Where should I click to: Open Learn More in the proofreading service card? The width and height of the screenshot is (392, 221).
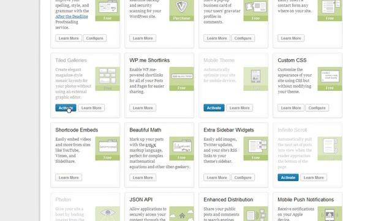(x=69, y=38)
